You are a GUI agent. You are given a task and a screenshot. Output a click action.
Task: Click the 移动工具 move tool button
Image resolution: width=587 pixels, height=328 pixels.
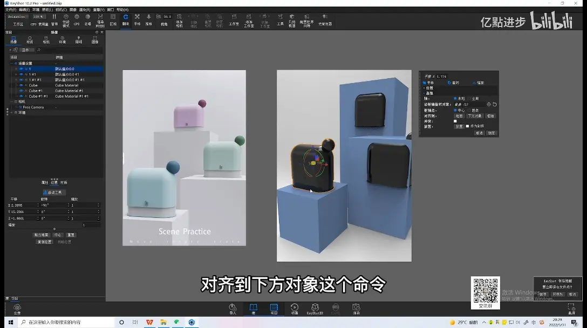point(54,193)
